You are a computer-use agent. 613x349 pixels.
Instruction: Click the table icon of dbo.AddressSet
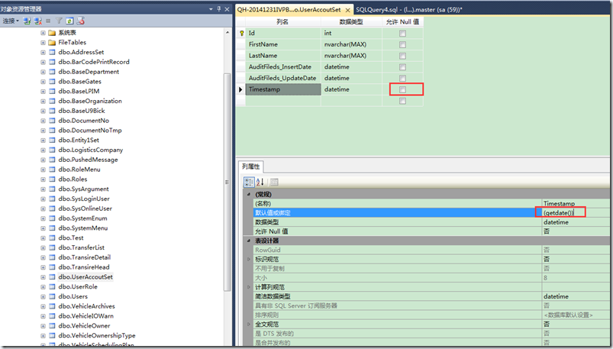(52, 52)
